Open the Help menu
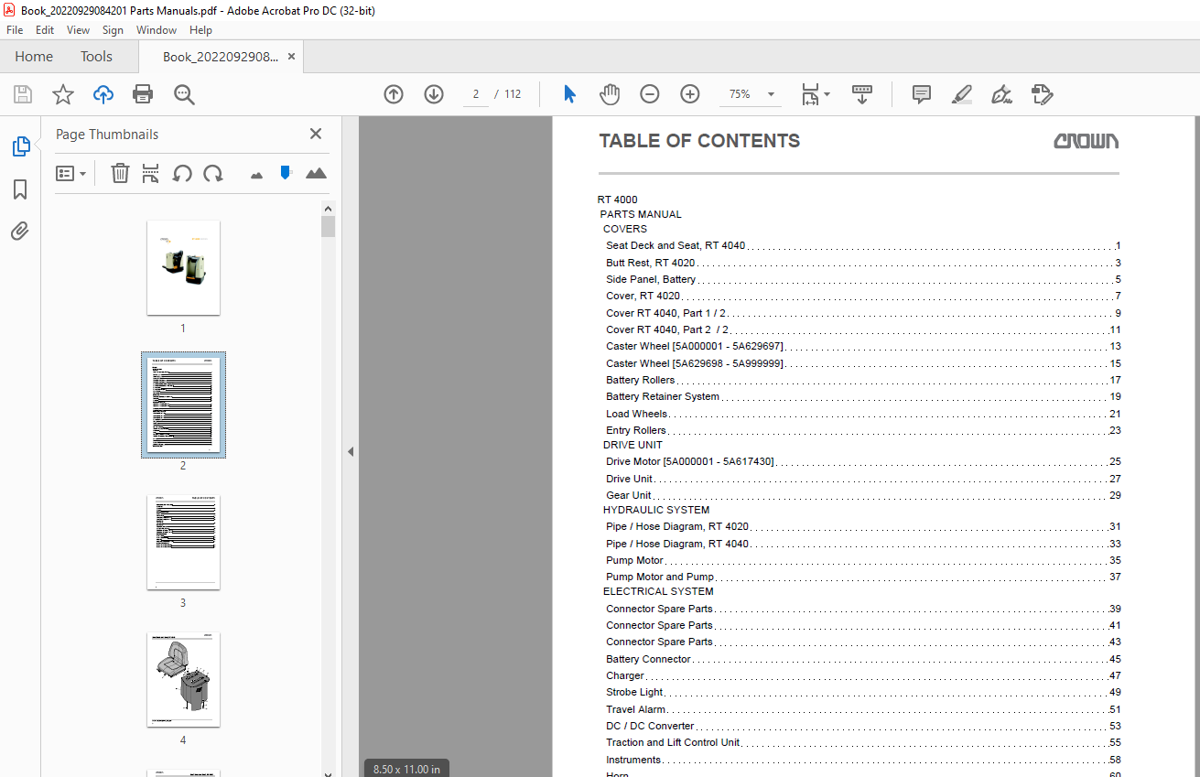This screenshot has height=777, width=1200. coord(200,30)
